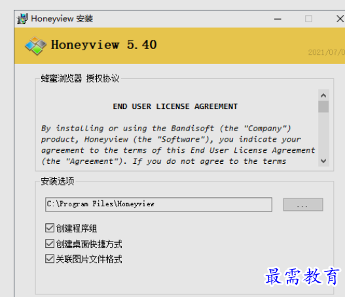Click the license agreement scrollbar thumb
Image resolution: width=345 pixels, height=297 pixels.
[323, 106]
